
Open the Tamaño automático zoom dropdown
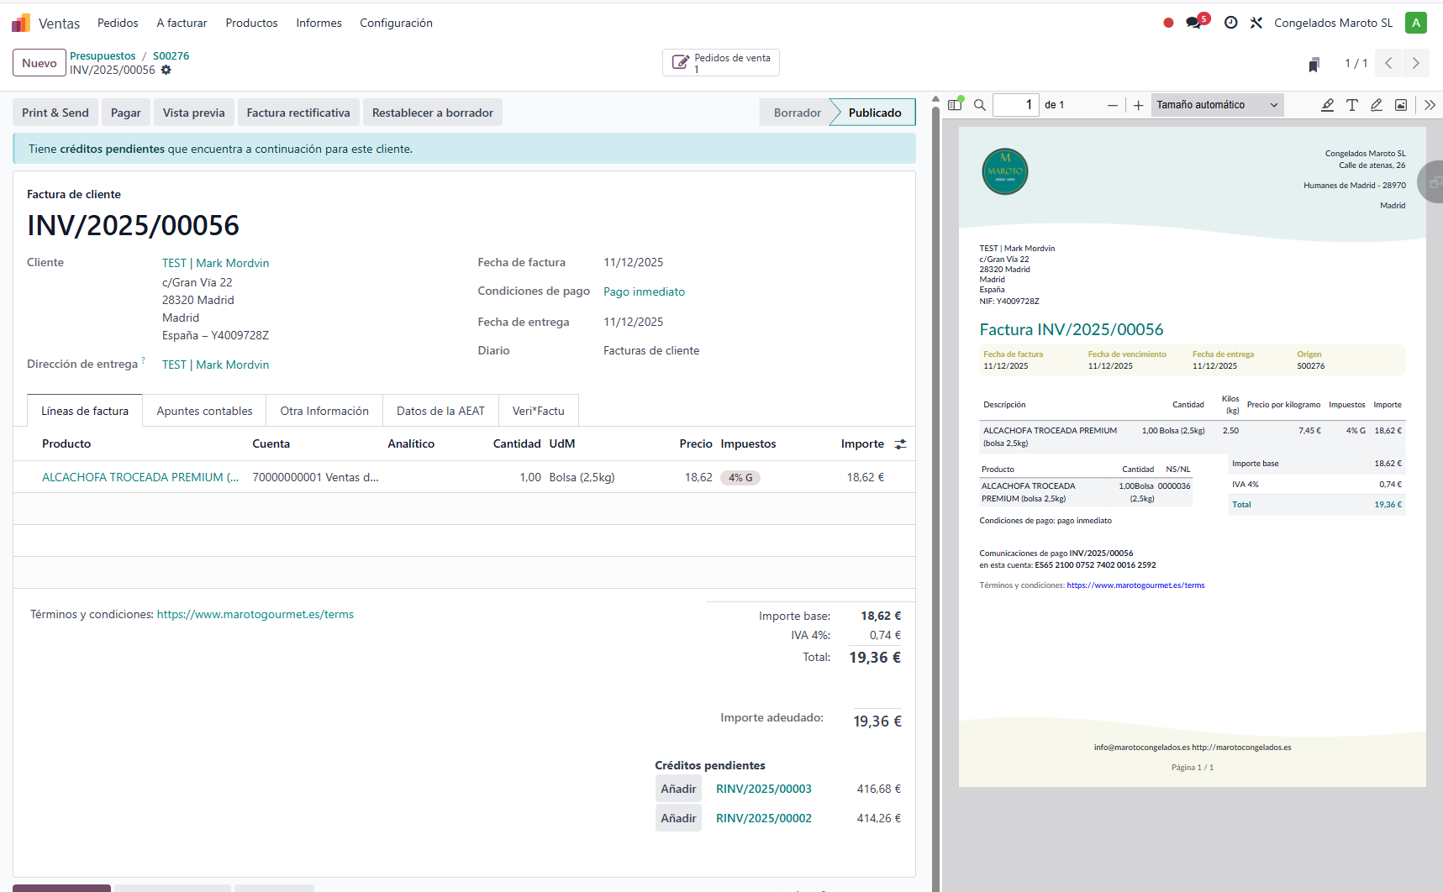pos(1216,105)
